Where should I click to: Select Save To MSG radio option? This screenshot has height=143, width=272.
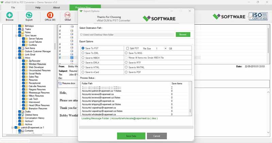click(126, 53)
